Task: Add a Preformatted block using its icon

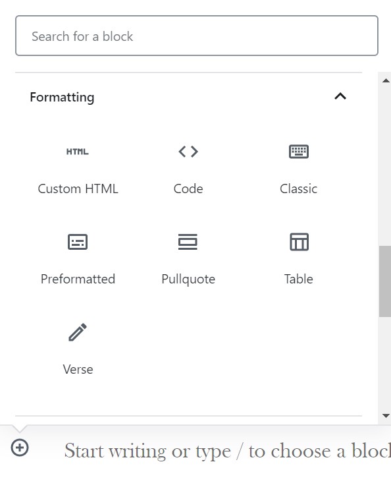Action: click(78, 242)
